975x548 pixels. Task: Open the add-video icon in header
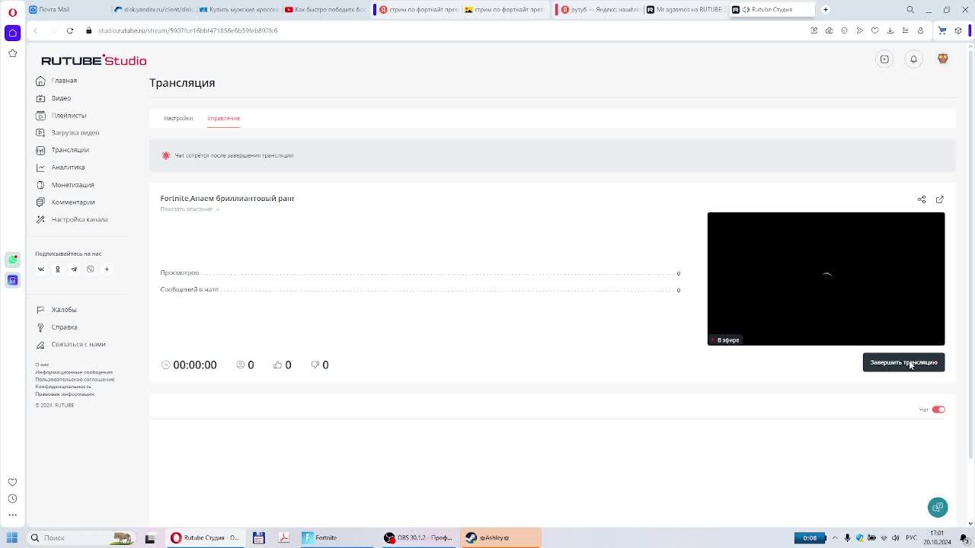pos(884,59)
